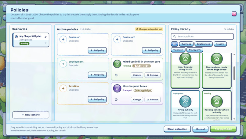Create a New scenario
Screen dimensions: 246x139
(31, 115)
